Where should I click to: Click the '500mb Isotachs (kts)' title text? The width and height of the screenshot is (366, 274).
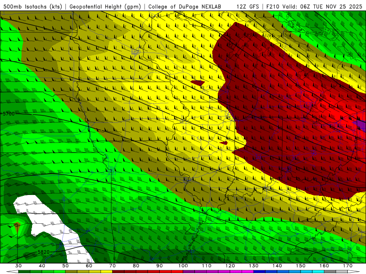[32, 7]
